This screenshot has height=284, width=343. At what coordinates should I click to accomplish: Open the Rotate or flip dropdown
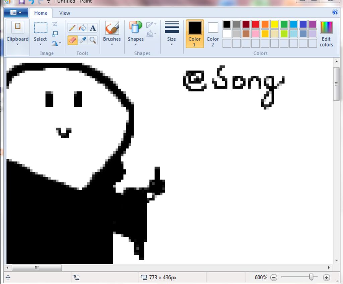56,43
